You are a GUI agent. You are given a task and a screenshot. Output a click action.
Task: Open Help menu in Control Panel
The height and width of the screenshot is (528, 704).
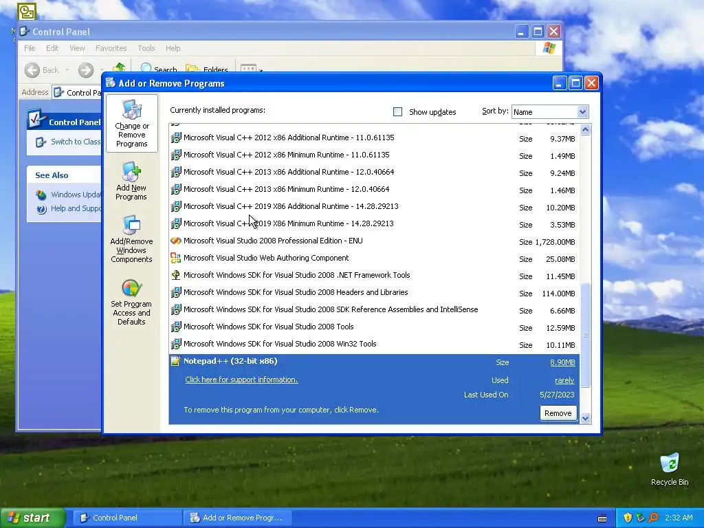click(173, 48)
